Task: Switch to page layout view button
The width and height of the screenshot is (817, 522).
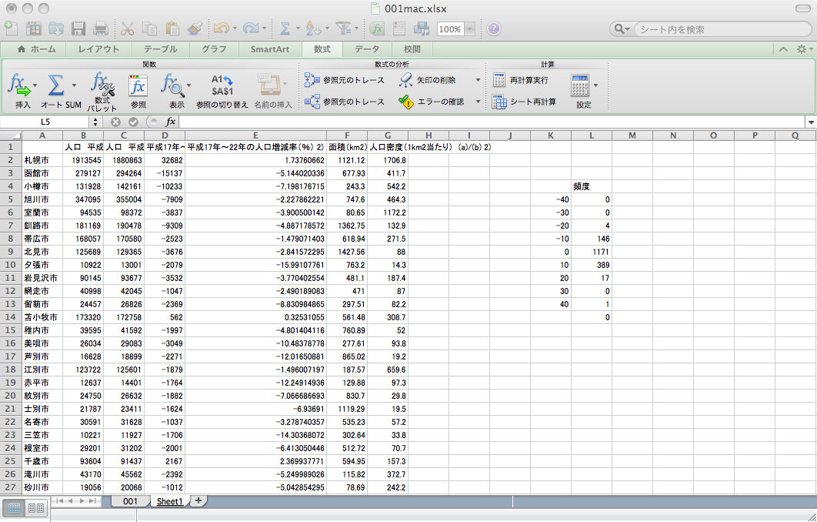Action: point(36,508)
